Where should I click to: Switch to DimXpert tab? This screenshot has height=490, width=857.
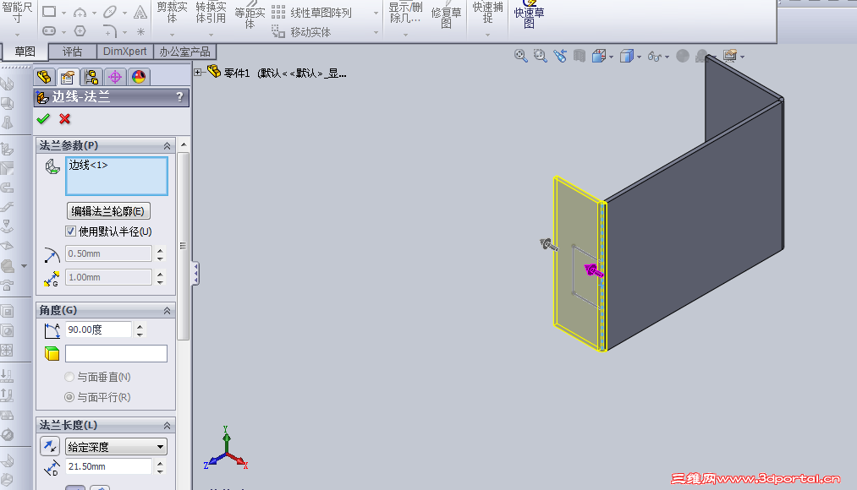point(125,52)
